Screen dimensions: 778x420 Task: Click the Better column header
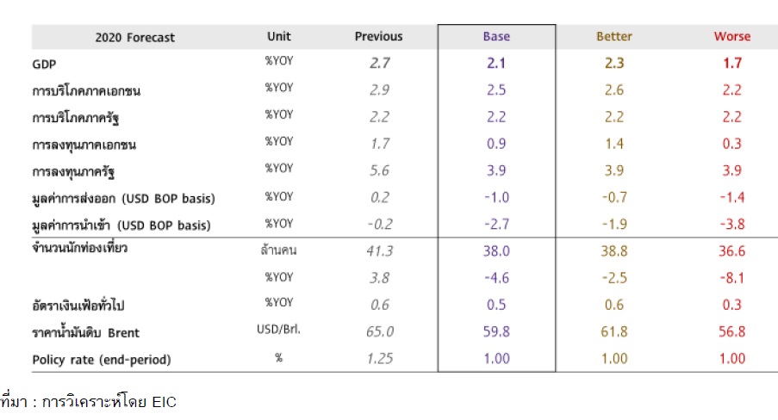click(614, 37)
